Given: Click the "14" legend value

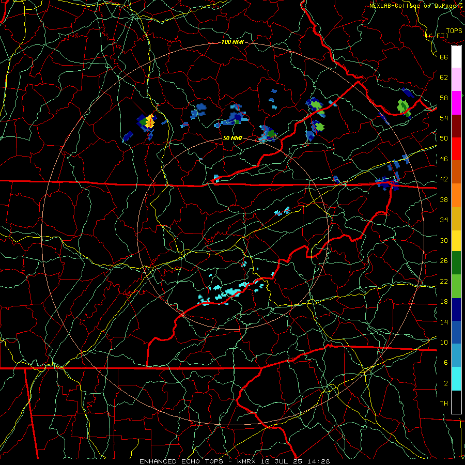Looking at the screenshot, I should (444, 322).
